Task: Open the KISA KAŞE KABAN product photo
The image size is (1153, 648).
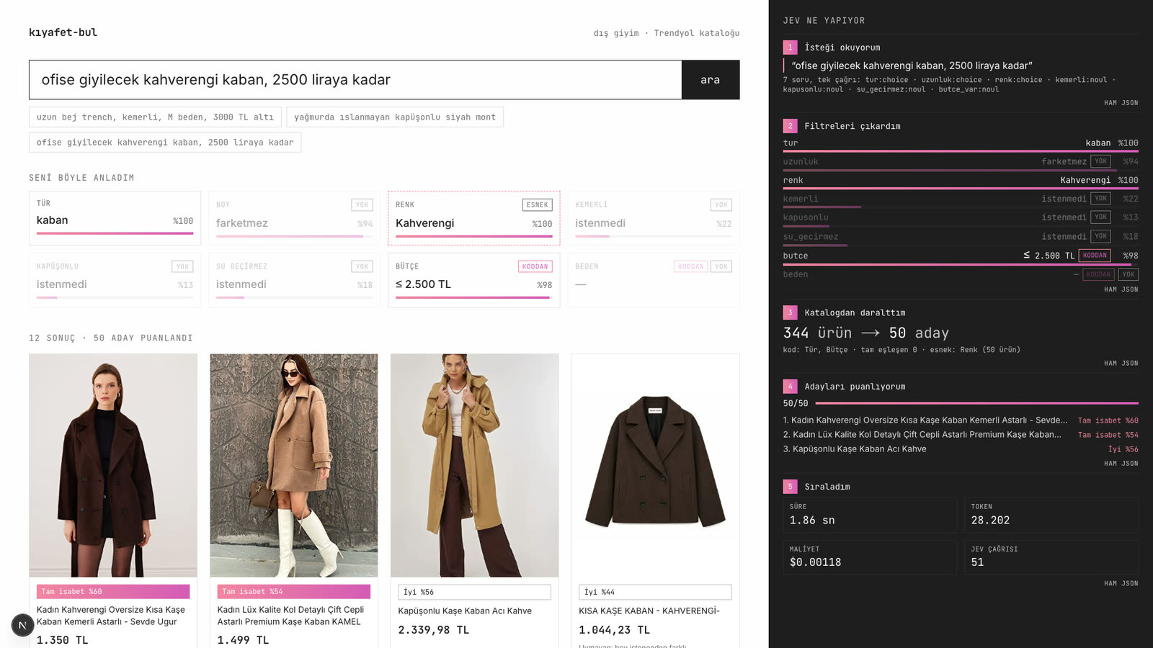Action: 655,465
